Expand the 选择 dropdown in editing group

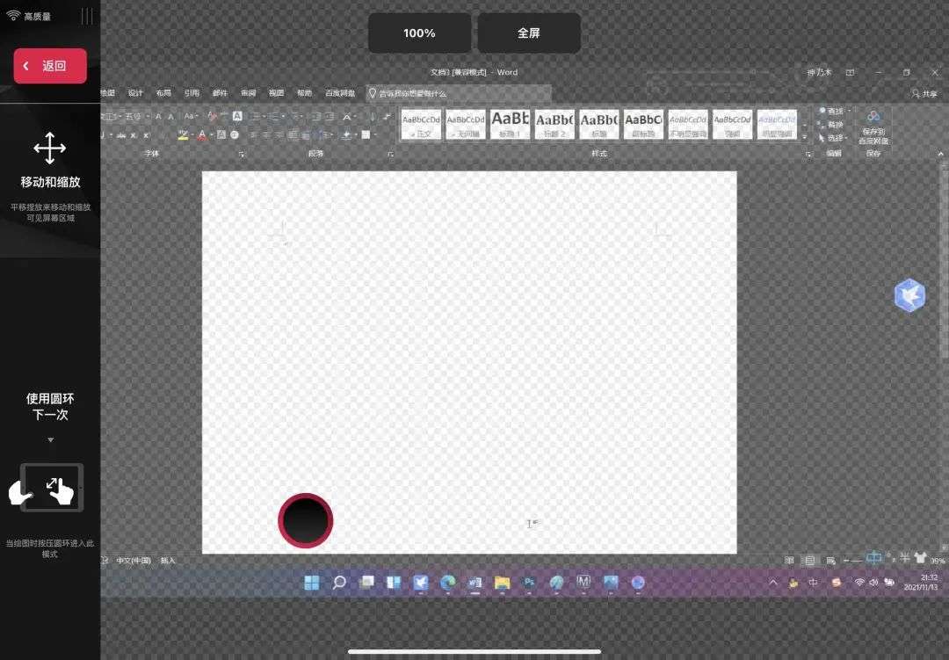[849, 138]
